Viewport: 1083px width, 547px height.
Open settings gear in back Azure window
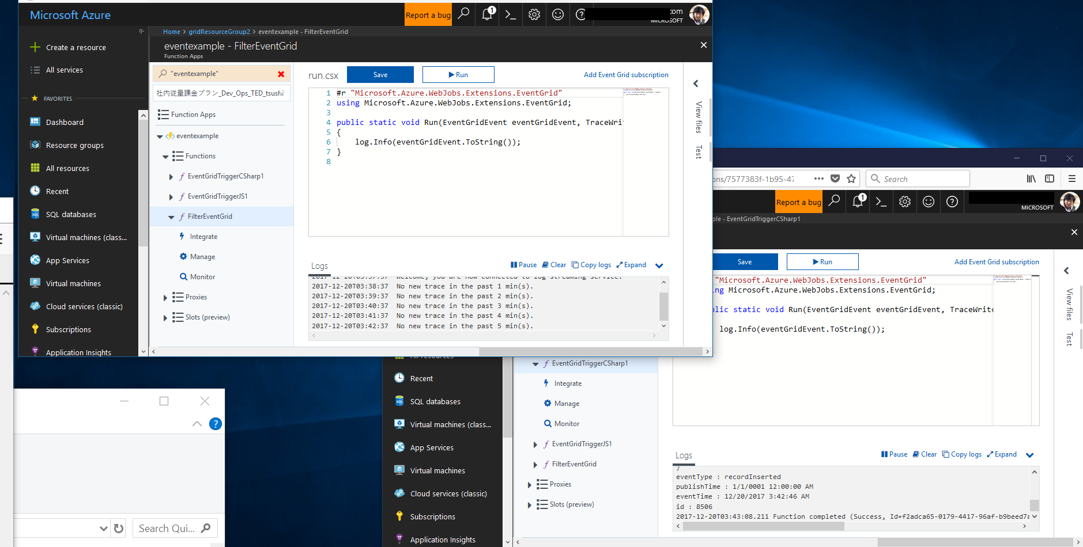pos(905,202)
